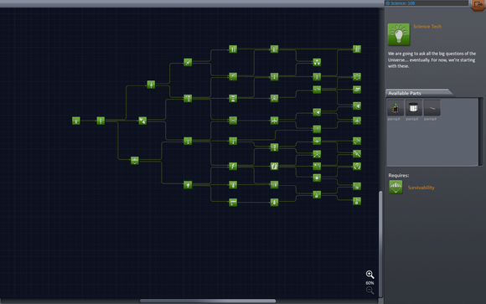Open the Electrics lightning bolt node
The height and width of the screenshot is (304, 486).
pyautogui.click(x=233, y=166)
